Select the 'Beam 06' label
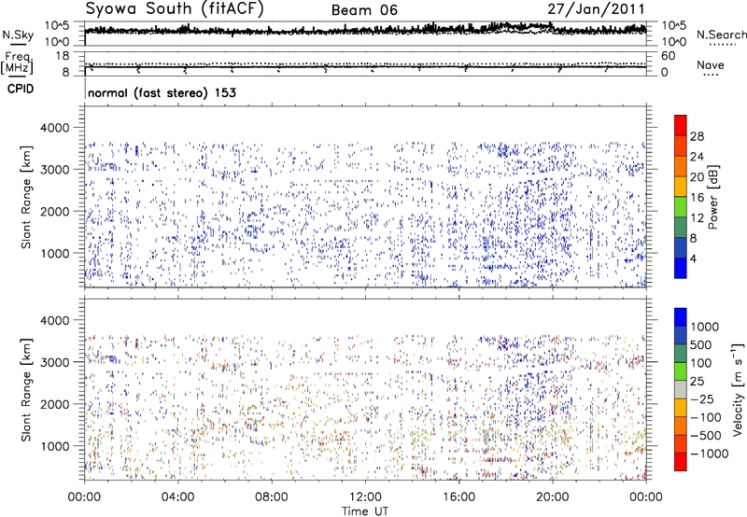Screen dimensions: 747x517 (x=364, y=10)
